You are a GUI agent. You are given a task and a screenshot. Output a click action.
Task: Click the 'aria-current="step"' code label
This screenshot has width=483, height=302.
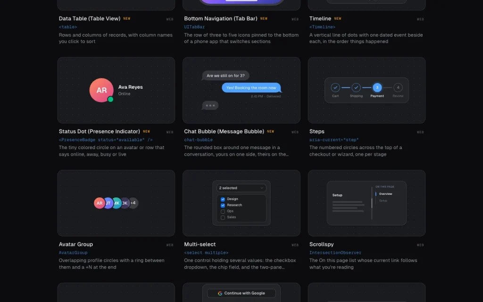tap(334, 140)
